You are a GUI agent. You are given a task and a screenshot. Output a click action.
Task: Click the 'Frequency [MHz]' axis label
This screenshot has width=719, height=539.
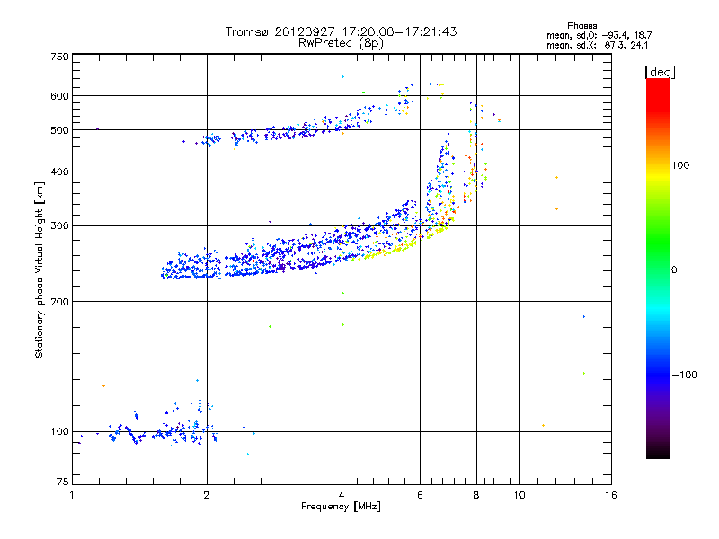click(341, 506)
